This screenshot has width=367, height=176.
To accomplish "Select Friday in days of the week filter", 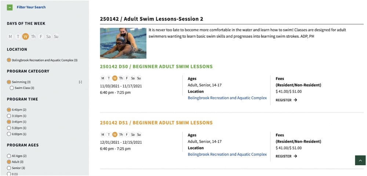I will click(x=41, y=37).
